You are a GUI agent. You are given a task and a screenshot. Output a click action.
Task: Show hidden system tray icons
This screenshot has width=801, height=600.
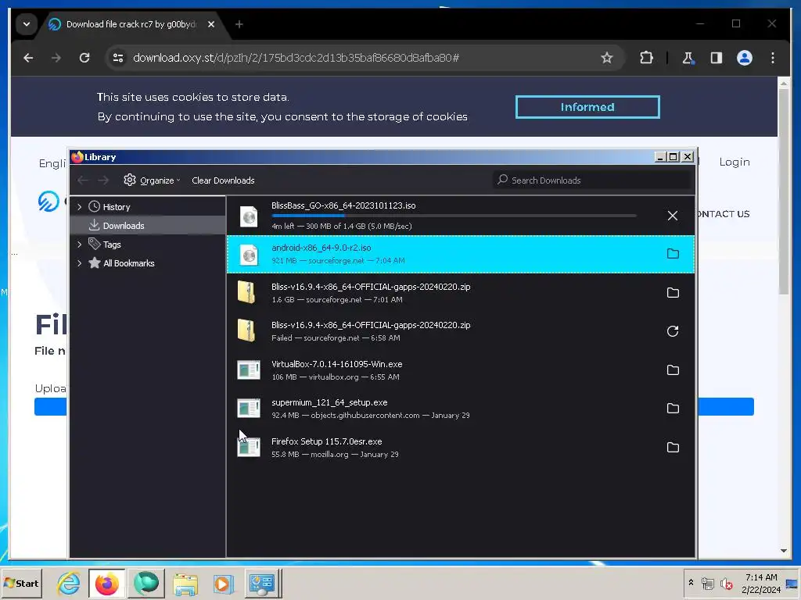coord(691,582)
